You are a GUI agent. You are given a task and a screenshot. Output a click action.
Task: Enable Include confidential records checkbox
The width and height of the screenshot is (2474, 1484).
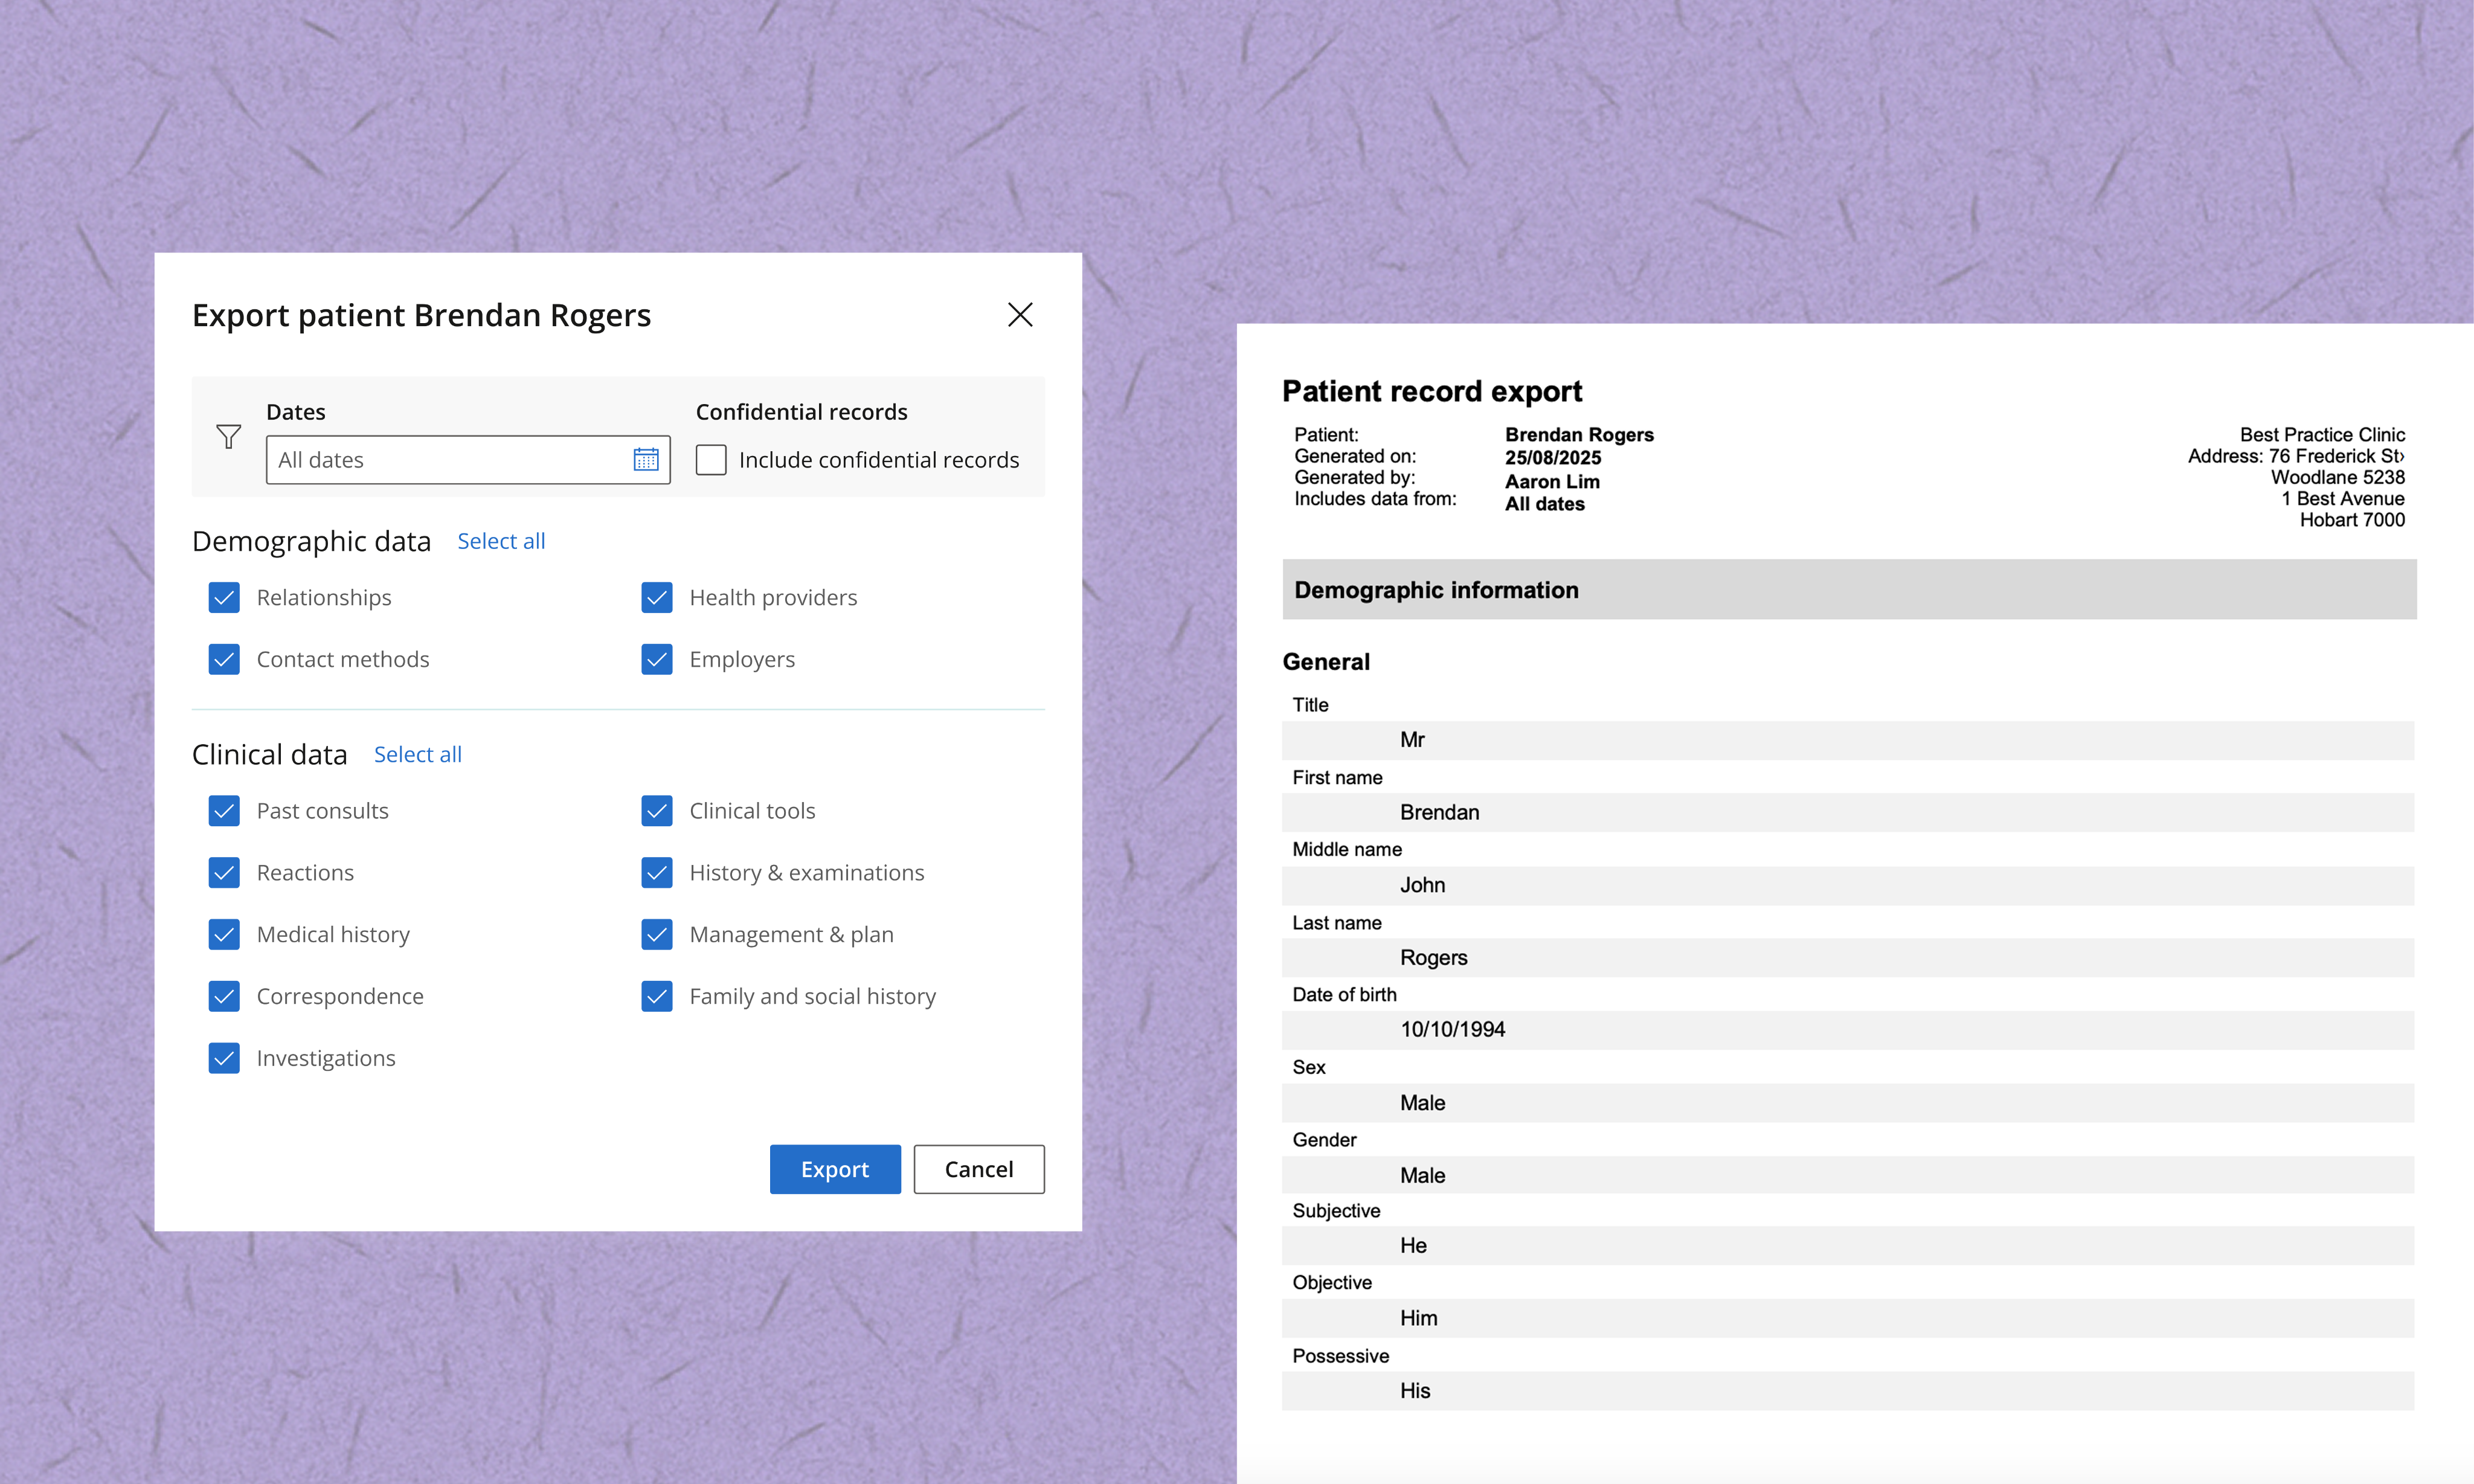tap(711, 460)
